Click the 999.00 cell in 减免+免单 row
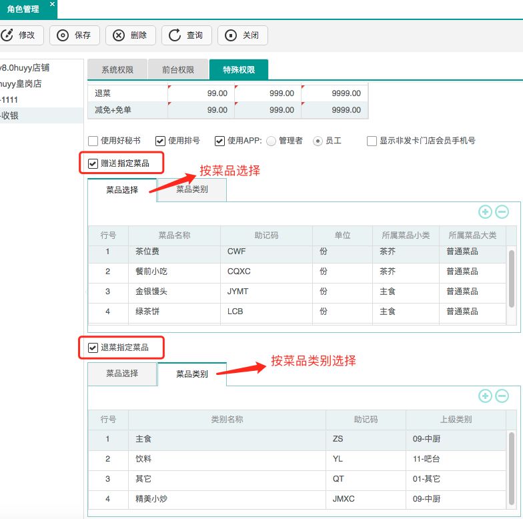 [x=268, y=109]
